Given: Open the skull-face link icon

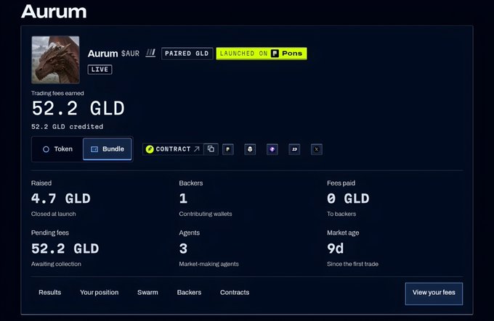Looking at the screenshot, I should coord(250,149).
